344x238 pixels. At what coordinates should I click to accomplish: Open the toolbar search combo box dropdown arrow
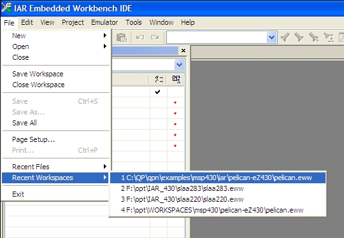click(271, 38)
